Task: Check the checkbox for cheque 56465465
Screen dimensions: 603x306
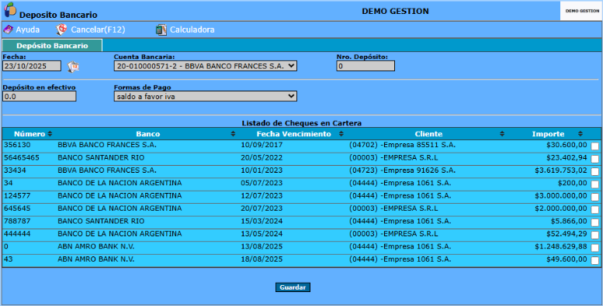Action: [x=595, y=159]
